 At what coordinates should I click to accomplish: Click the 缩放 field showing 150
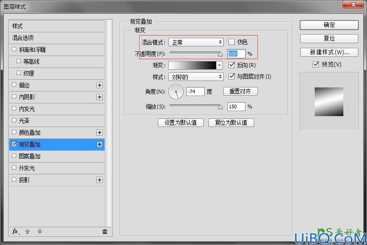point(236,107)
